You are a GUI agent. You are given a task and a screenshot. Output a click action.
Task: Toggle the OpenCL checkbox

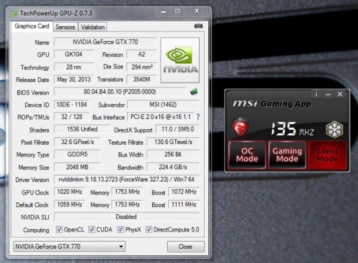point(59,229)
